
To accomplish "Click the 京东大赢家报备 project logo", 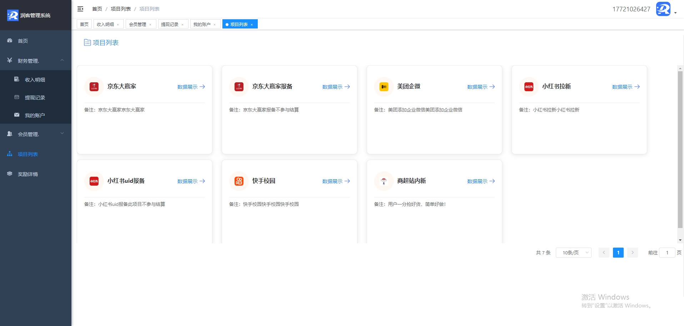I will (239, 87).
